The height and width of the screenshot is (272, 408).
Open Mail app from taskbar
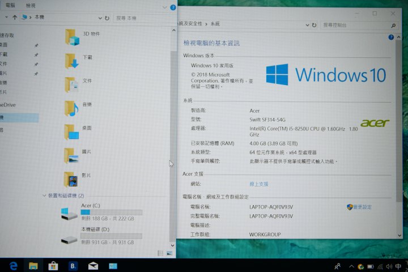click(93, 266)
